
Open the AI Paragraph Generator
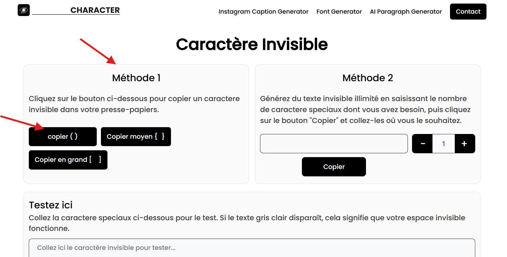coord(405,12)
